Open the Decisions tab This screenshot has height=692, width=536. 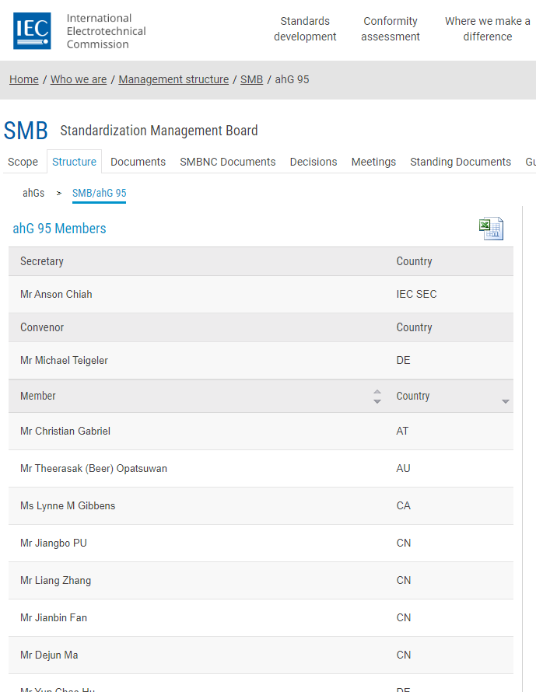314,162
